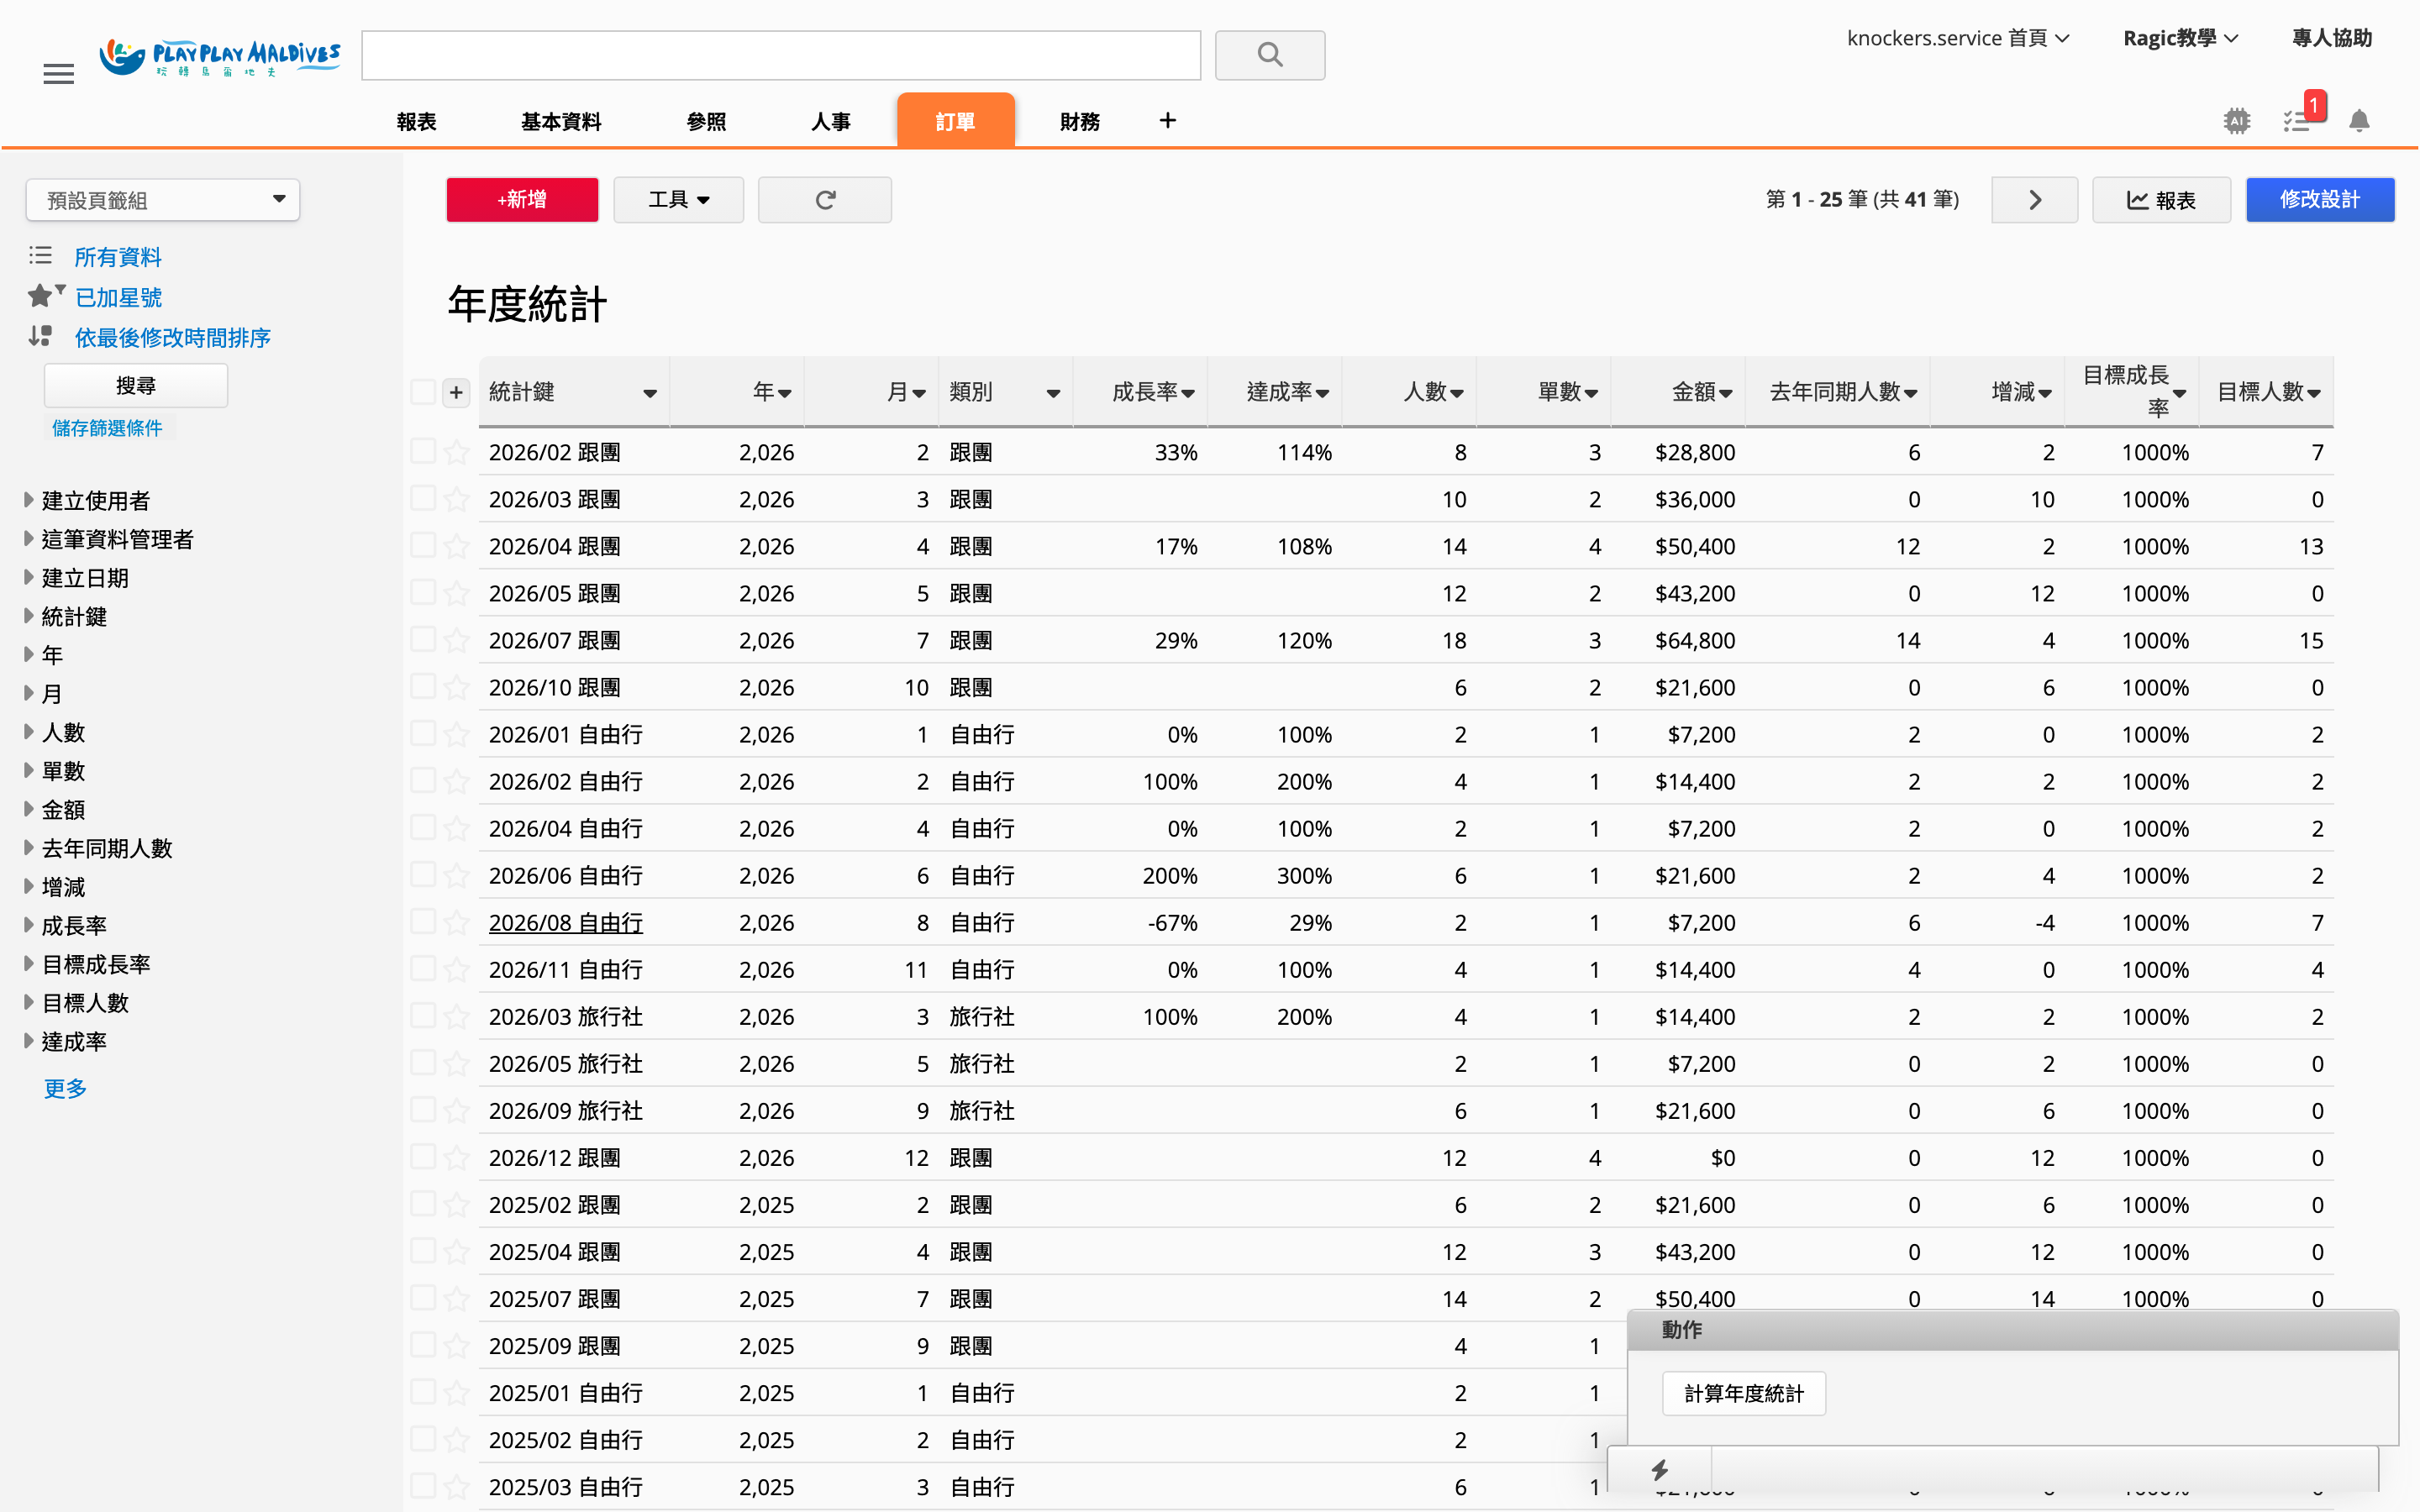Image resolution: width=2420 pixels, height=1512 pixels.
Task: Star the 2026/04 跟團 row
Action: (457, 546)
